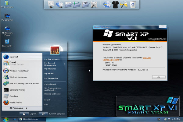Open Set Program Access and Defaults

53,89
